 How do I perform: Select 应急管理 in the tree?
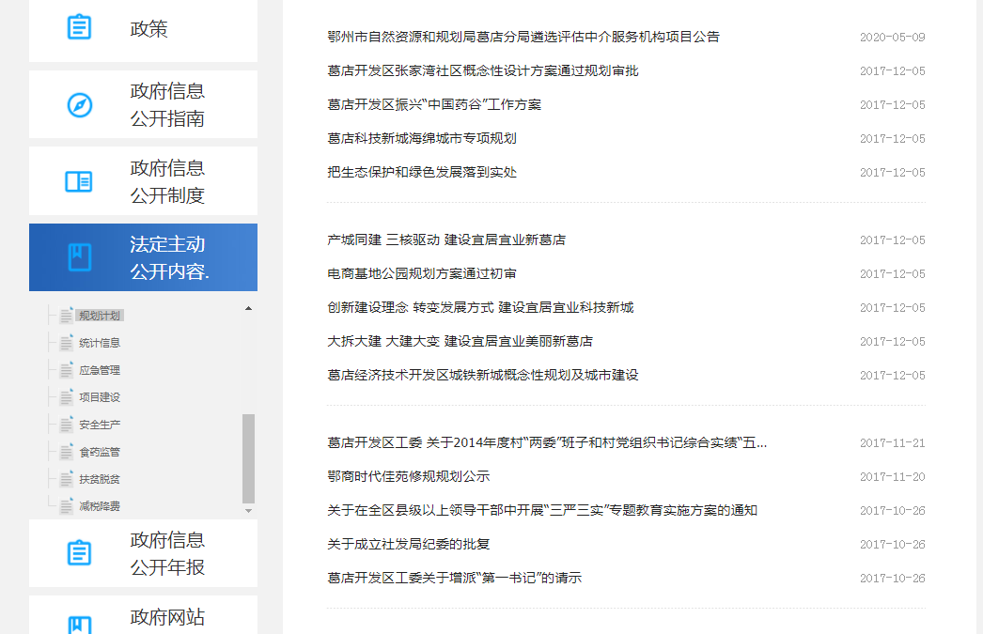tap(100, 370)
